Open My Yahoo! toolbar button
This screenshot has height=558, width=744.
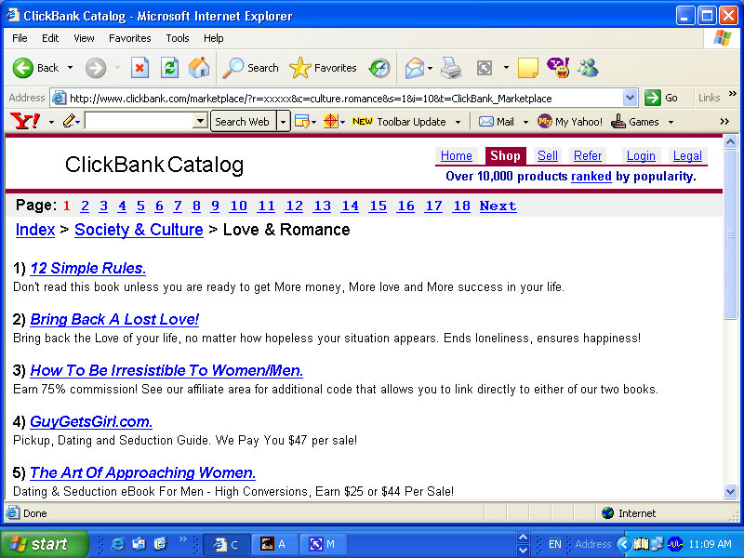point(570,122)
